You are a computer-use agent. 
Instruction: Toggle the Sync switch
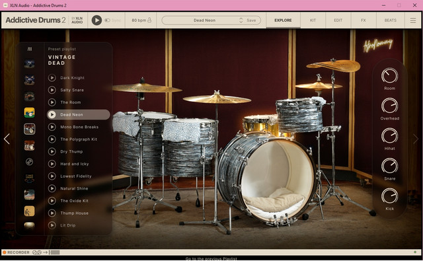coord(107,20)
